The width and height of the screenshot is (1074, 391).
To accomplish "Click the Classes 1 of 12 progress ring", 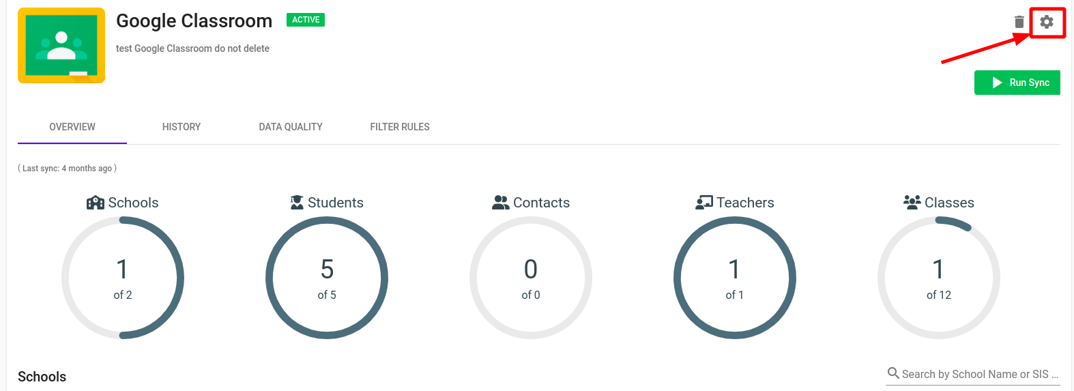I will 939,278.
